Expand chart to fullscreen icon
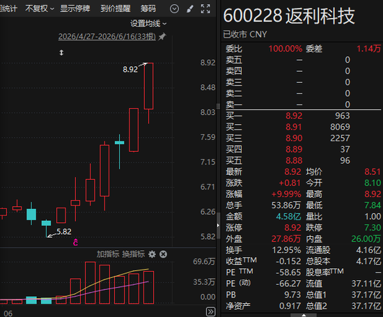 (x=205, y=9)
